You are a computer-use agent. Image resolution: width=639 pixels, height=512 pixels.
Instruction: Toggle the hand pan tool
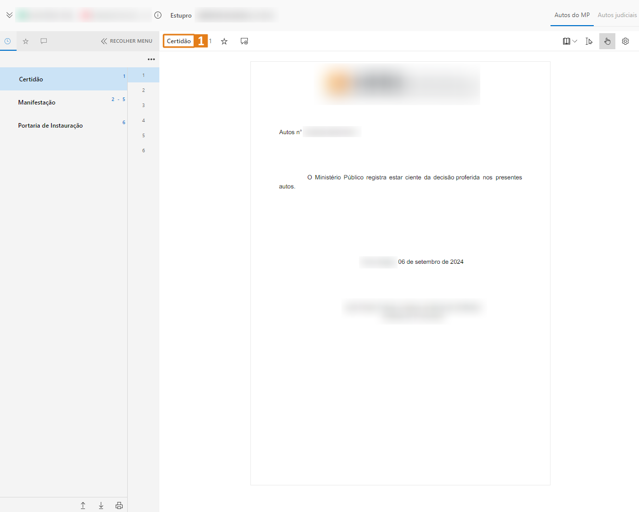[x=607, y=41]
